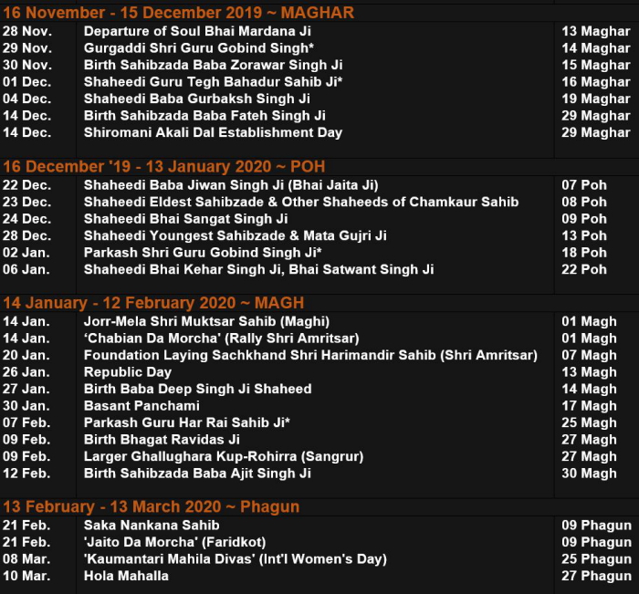Select the '13 Maghar' date cell

pos(596,31)
